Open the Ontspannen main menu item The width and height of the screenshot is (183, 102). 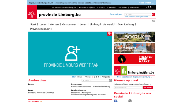tap(69, 24)
